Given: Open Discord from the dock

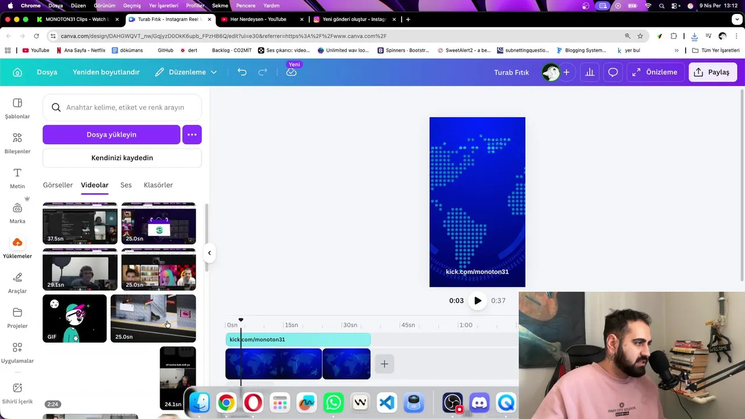Looking at the screenshot, I should (480, 403).
